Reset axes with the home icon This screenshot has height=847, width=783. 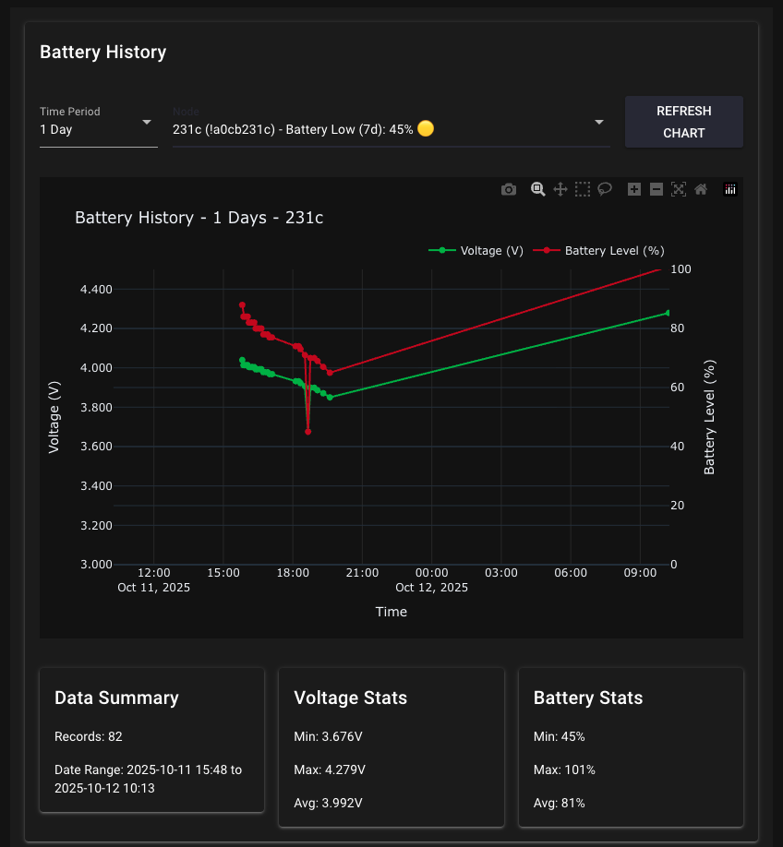point(701,189)
